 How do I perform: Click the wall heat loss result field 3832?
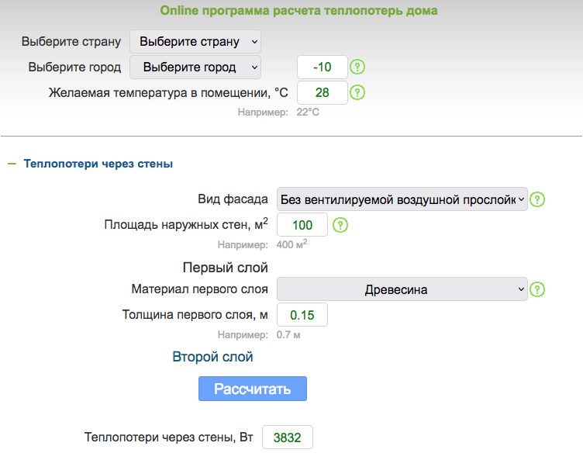click(288, 438)
